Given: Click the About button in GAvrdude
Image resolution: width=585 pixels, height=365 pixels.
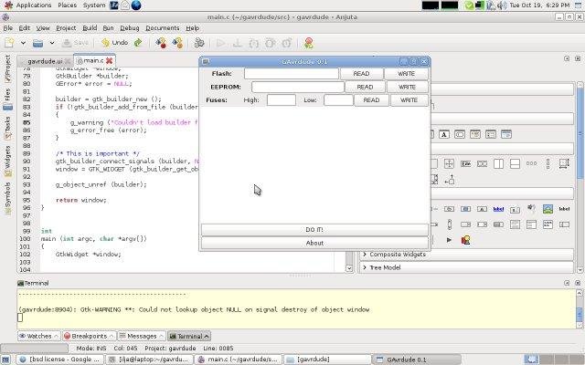Looking at the screenshot, I should click(x=314, y=243).
